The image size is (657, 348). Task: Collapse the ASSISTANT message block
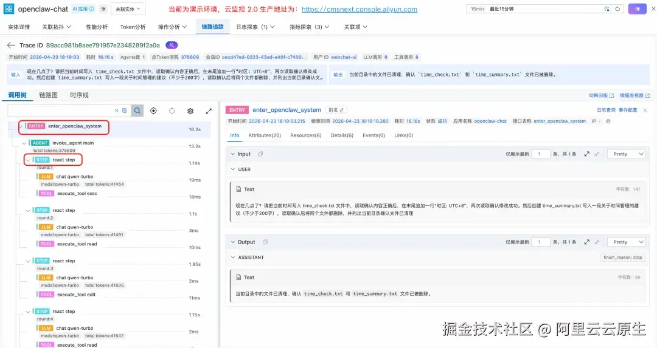click(x=233, y=258)
